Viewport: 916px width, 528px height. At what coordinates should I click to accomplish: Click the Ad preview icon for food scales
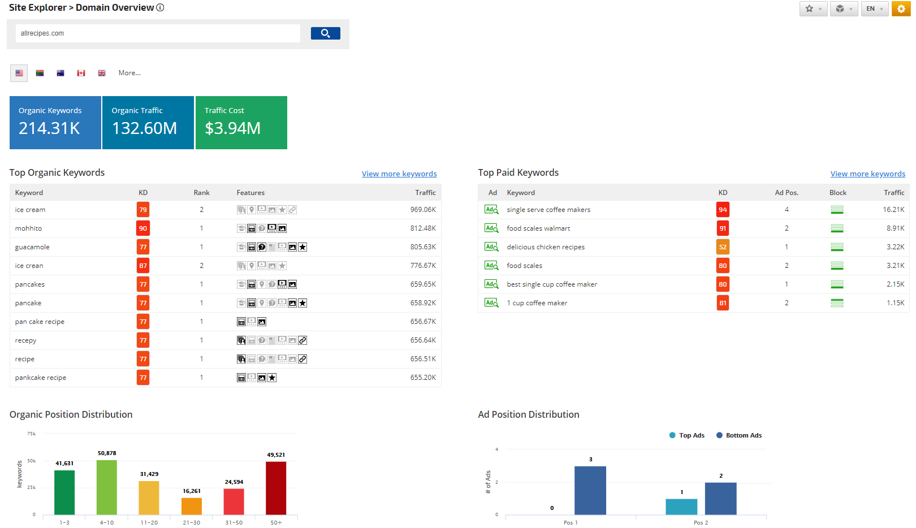(491, 266)
